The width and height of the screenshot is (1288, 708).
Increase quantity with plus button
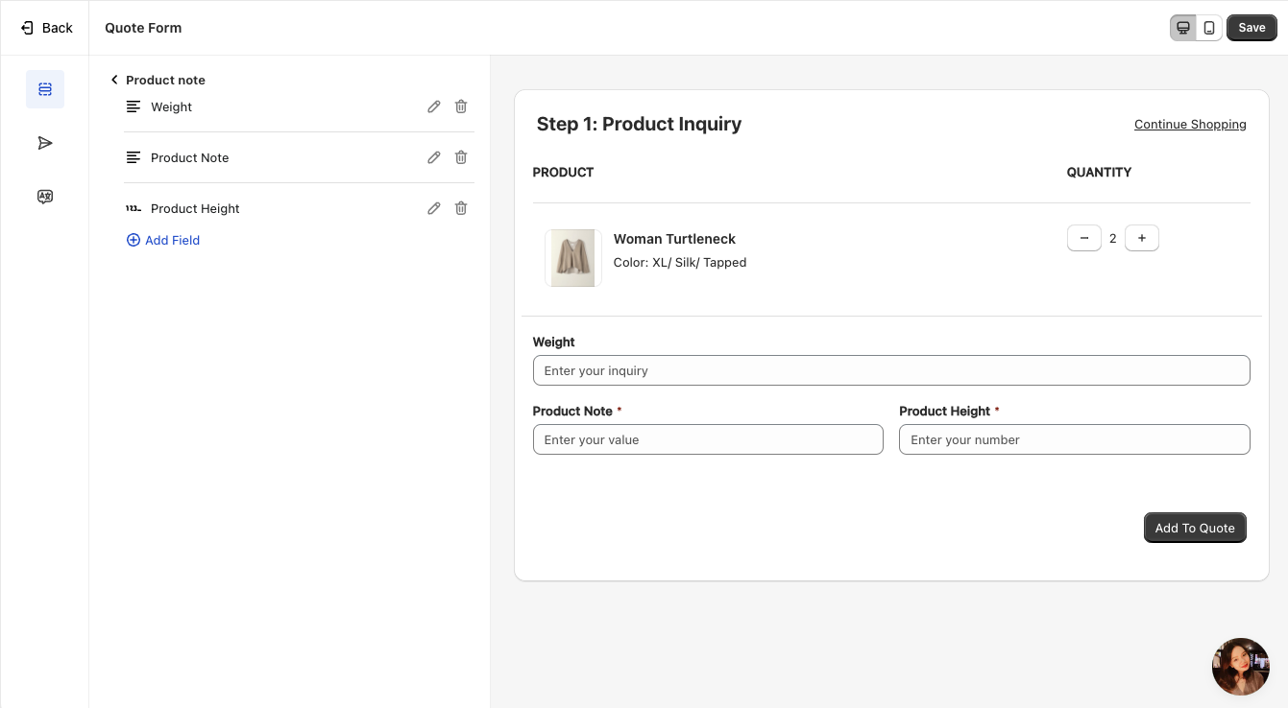coord(1142,238)
